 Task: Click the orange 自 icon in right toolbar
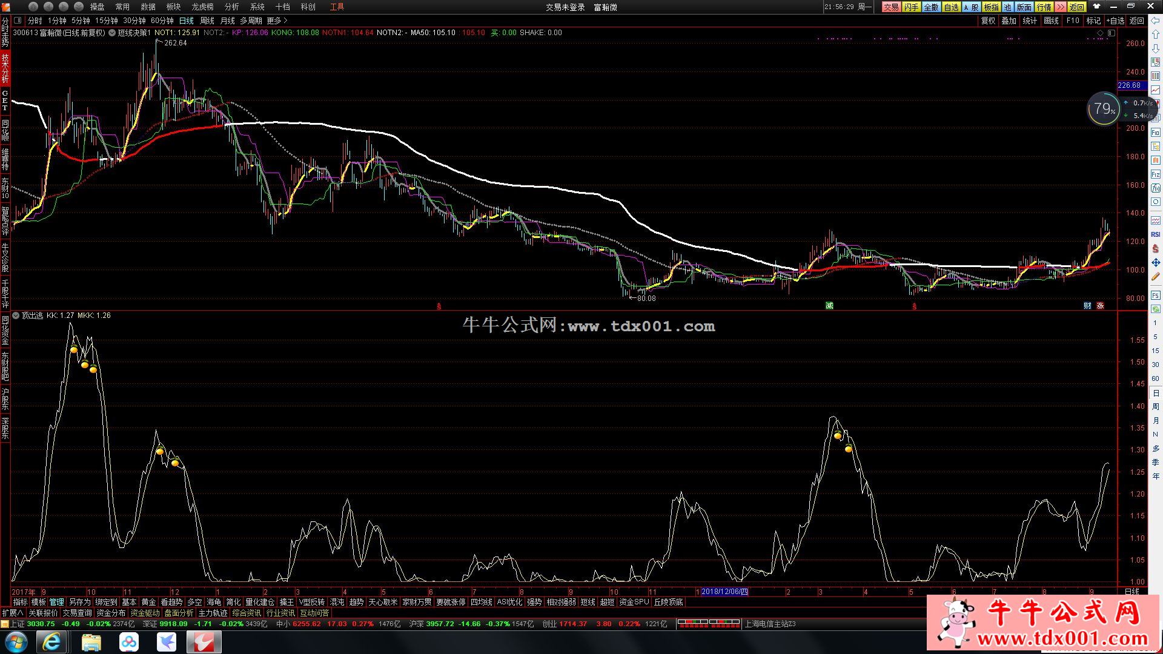coord(1155,160)
